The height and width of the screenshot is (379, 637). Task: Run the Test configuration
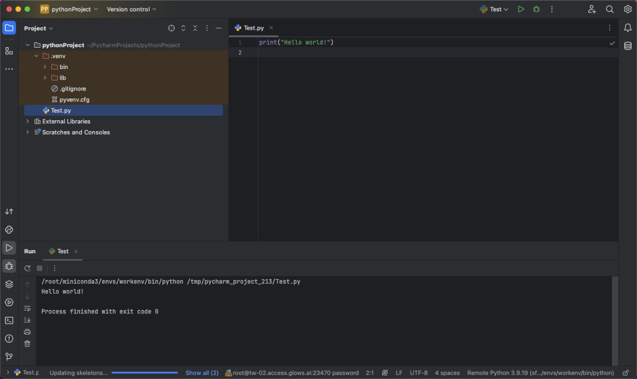(521, 9)
